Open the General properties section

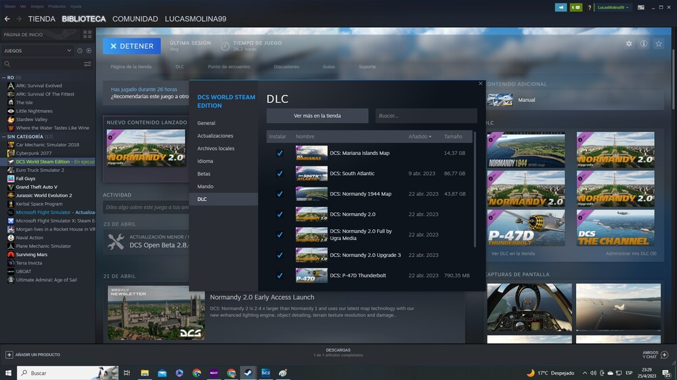(206, 123)
